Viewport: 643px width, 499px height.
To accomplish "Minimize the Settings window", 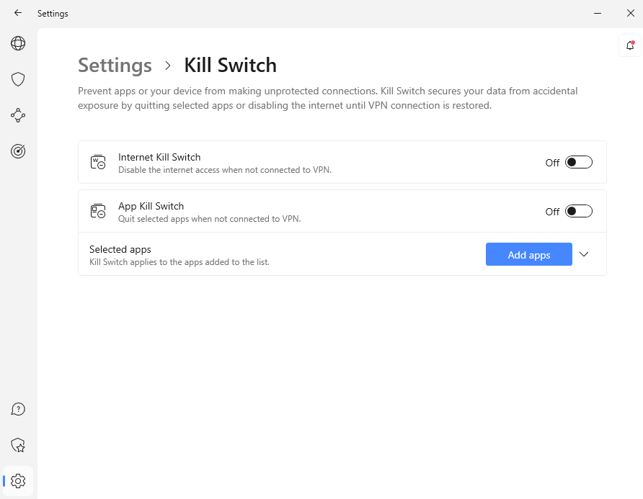I will click(598, 13).
